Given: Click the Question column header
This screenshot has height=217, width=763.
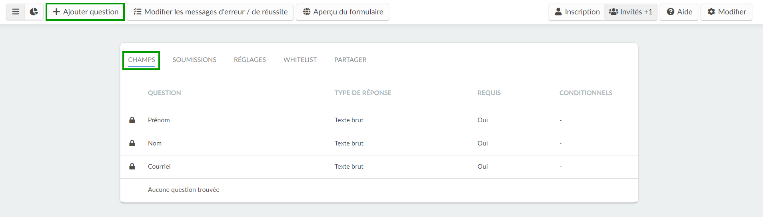Looking at the screenshot, I should [x=164, y=93].
